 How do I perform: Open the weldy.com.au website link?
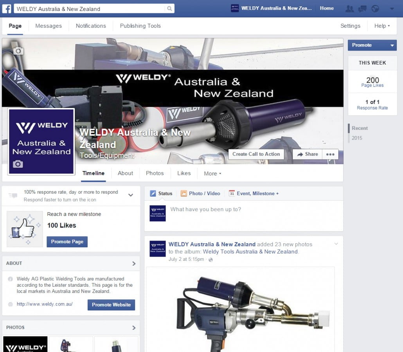45,304
